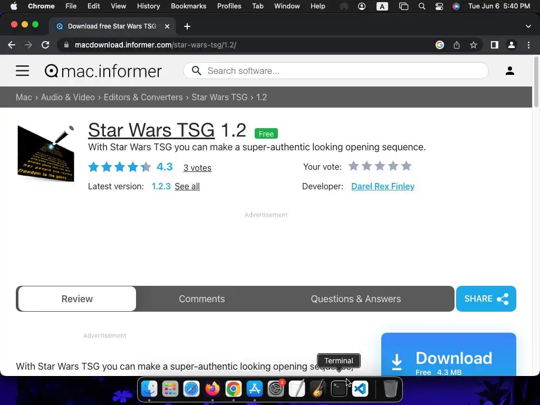
Task: Open Siri in the menu bar
Action: point(456,6)
